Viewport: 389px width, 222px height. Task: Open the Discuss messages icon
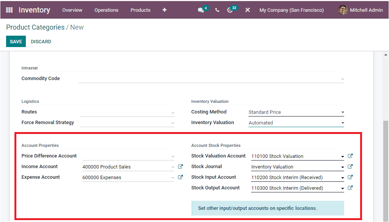pos(201,10)
